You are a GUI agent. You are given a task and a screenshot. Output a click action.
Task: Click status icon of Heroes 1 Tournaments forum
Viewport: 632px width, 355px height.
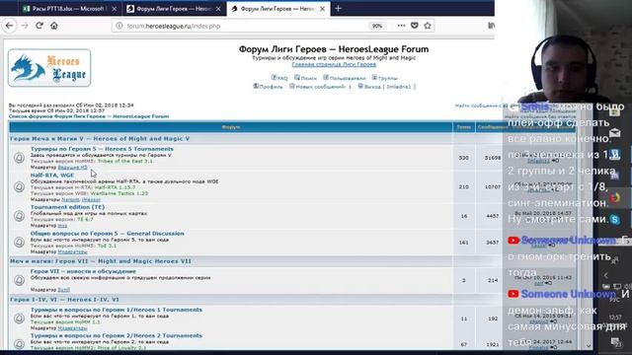tap(19, 318)
